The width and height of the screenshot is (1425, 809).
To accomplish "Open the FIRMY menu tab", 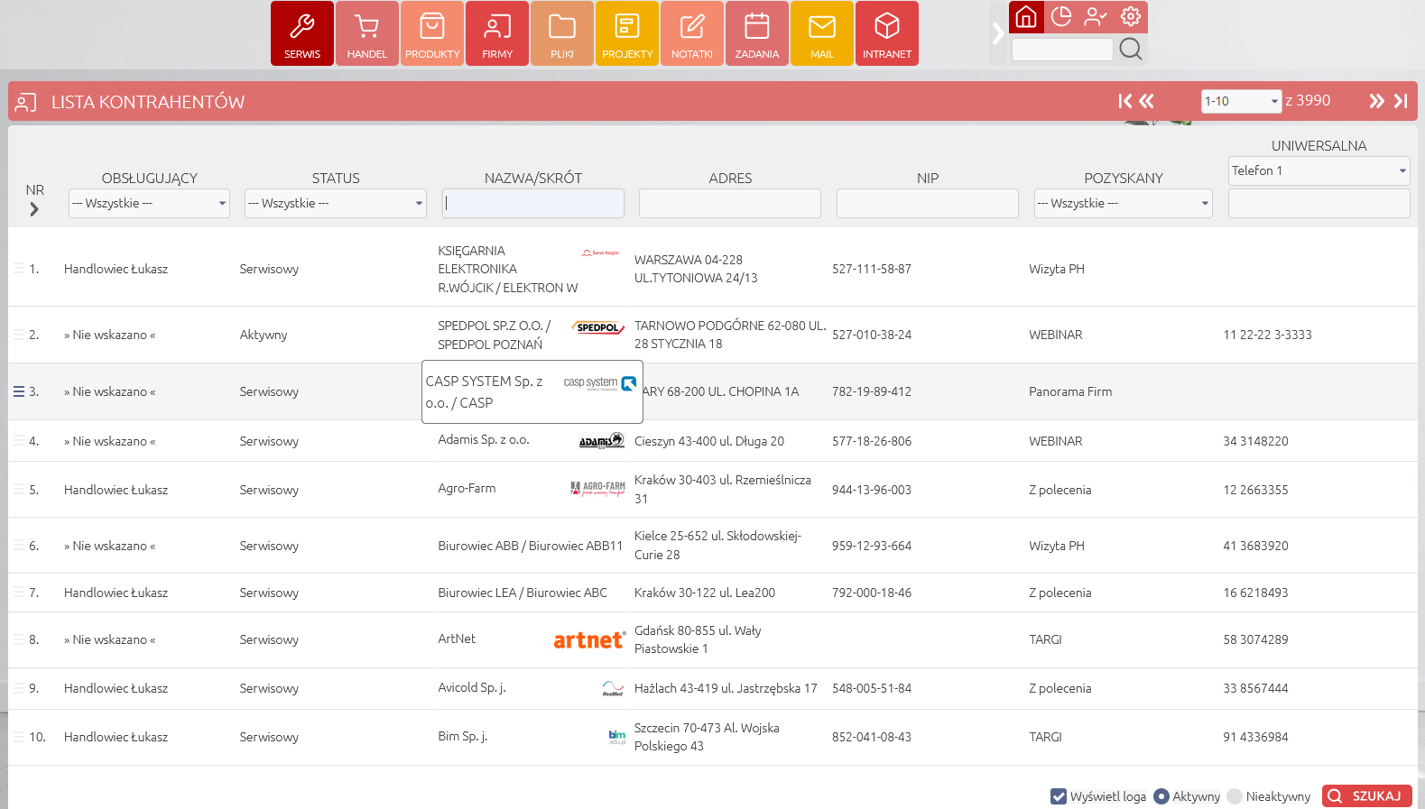I will coord(497,33).
